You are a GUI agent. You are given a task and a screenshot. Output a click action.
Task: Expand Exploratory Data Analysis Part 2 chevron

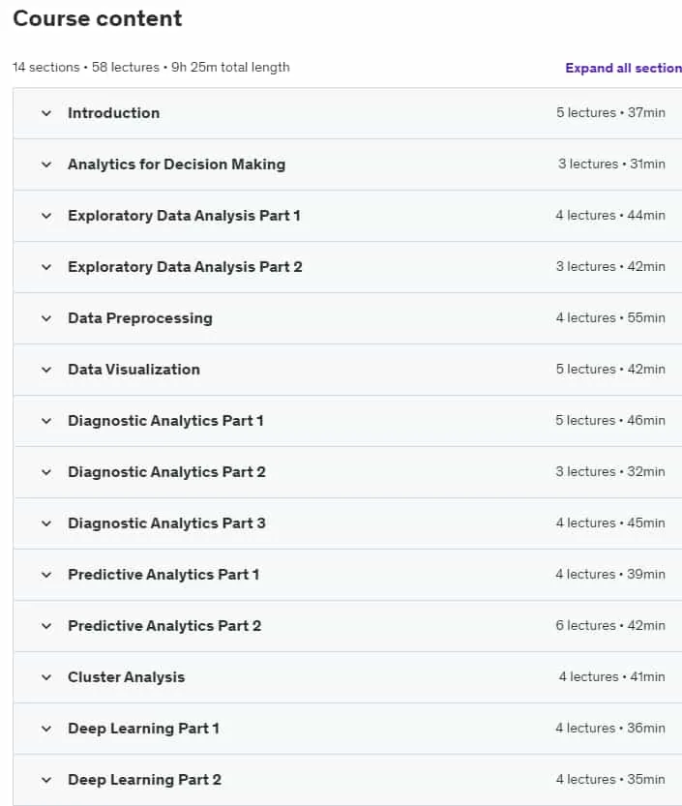click(46, 267)
